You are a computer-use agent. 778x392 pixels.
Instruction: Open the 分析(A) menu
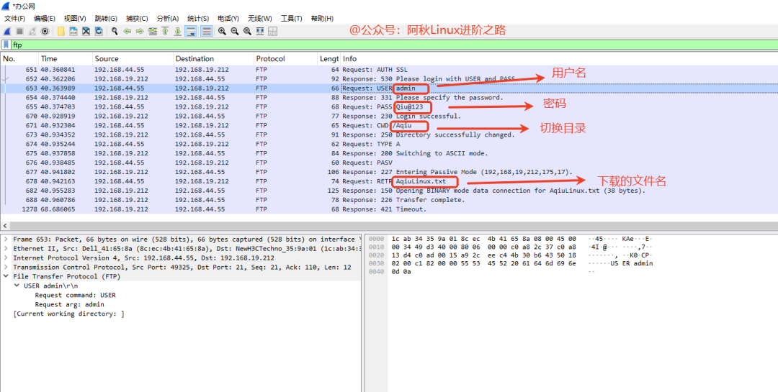tap(168, 18)
